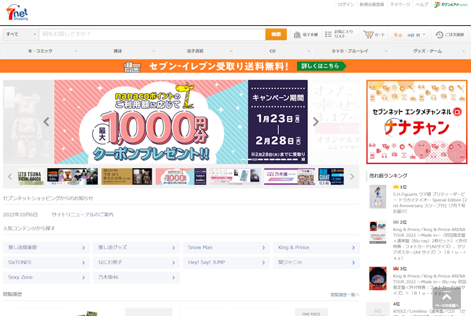Open 新規会員登録 registration link
The image size is (471, 316).
[x=372, y=4]
